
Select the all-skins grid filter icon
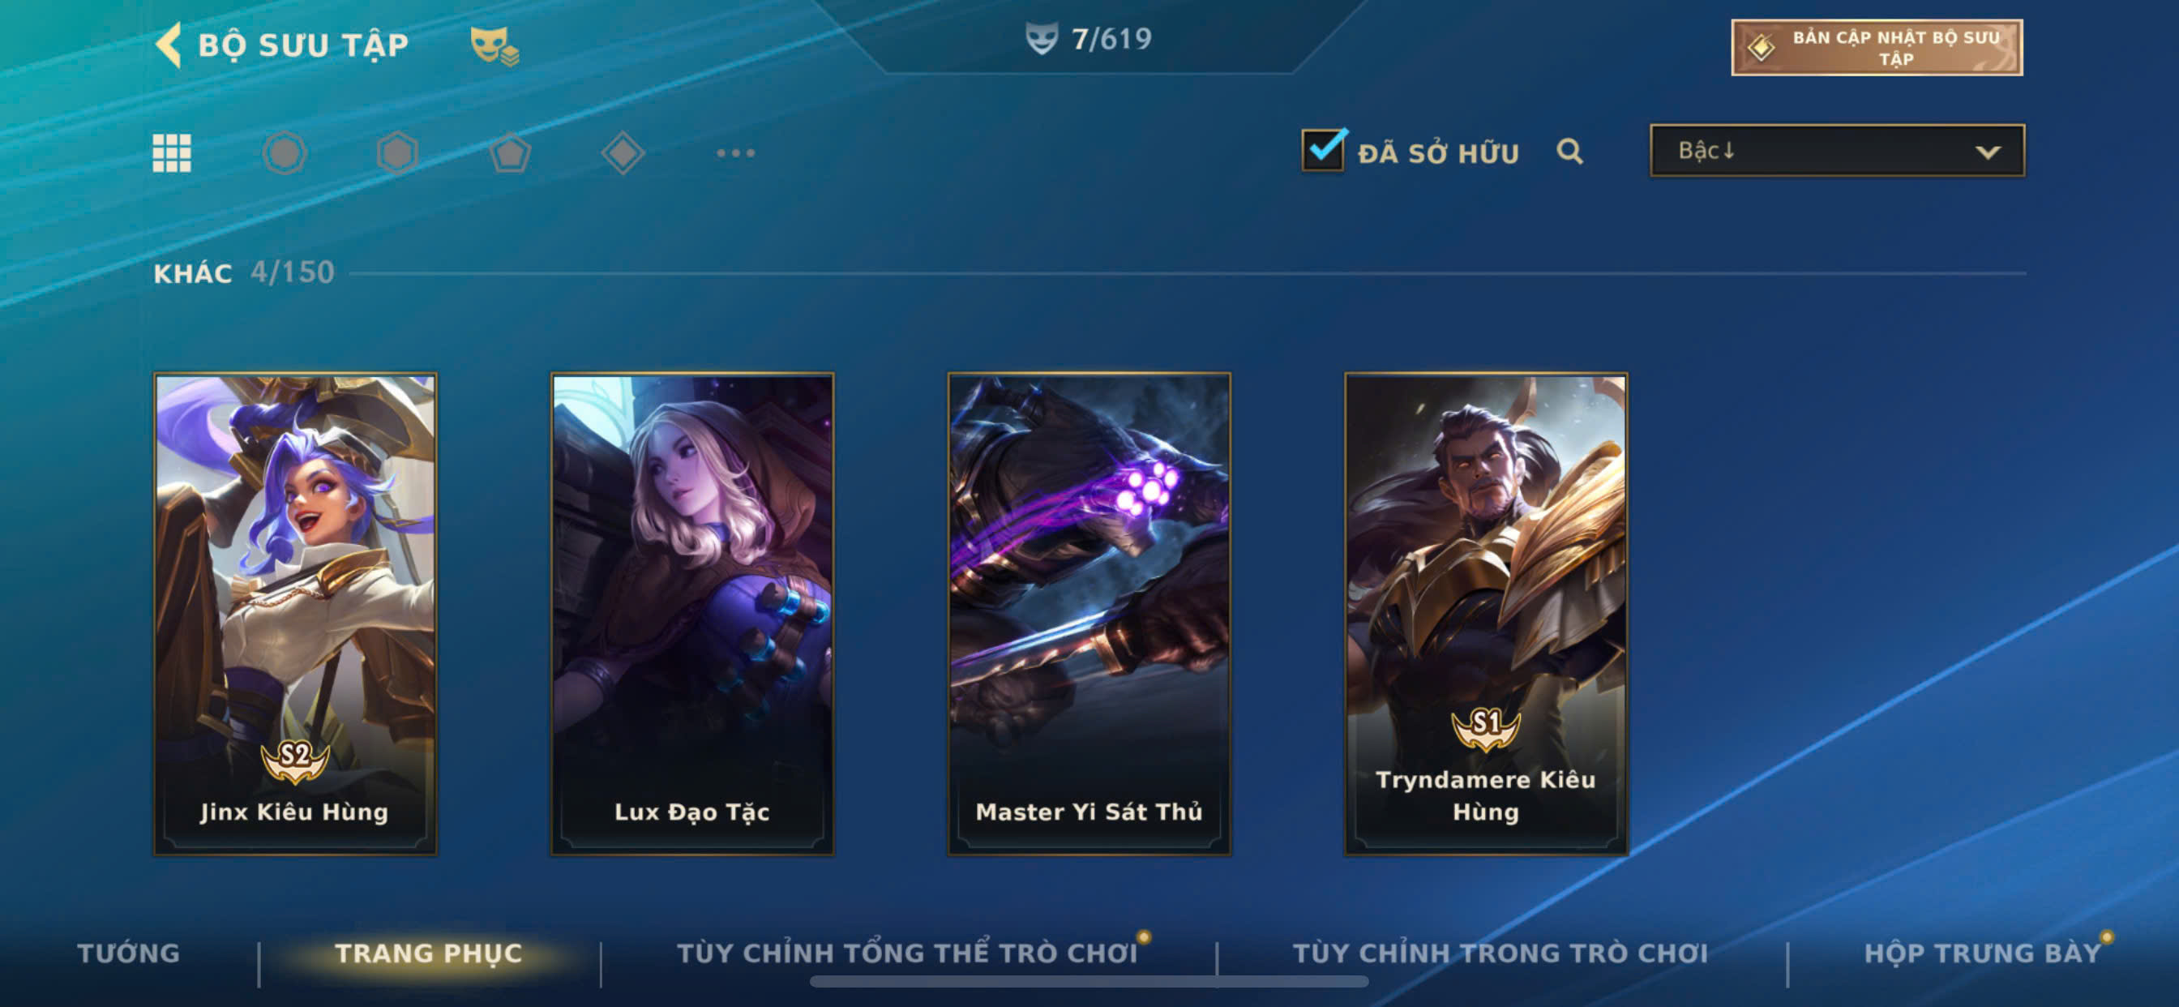coord(172,153)
